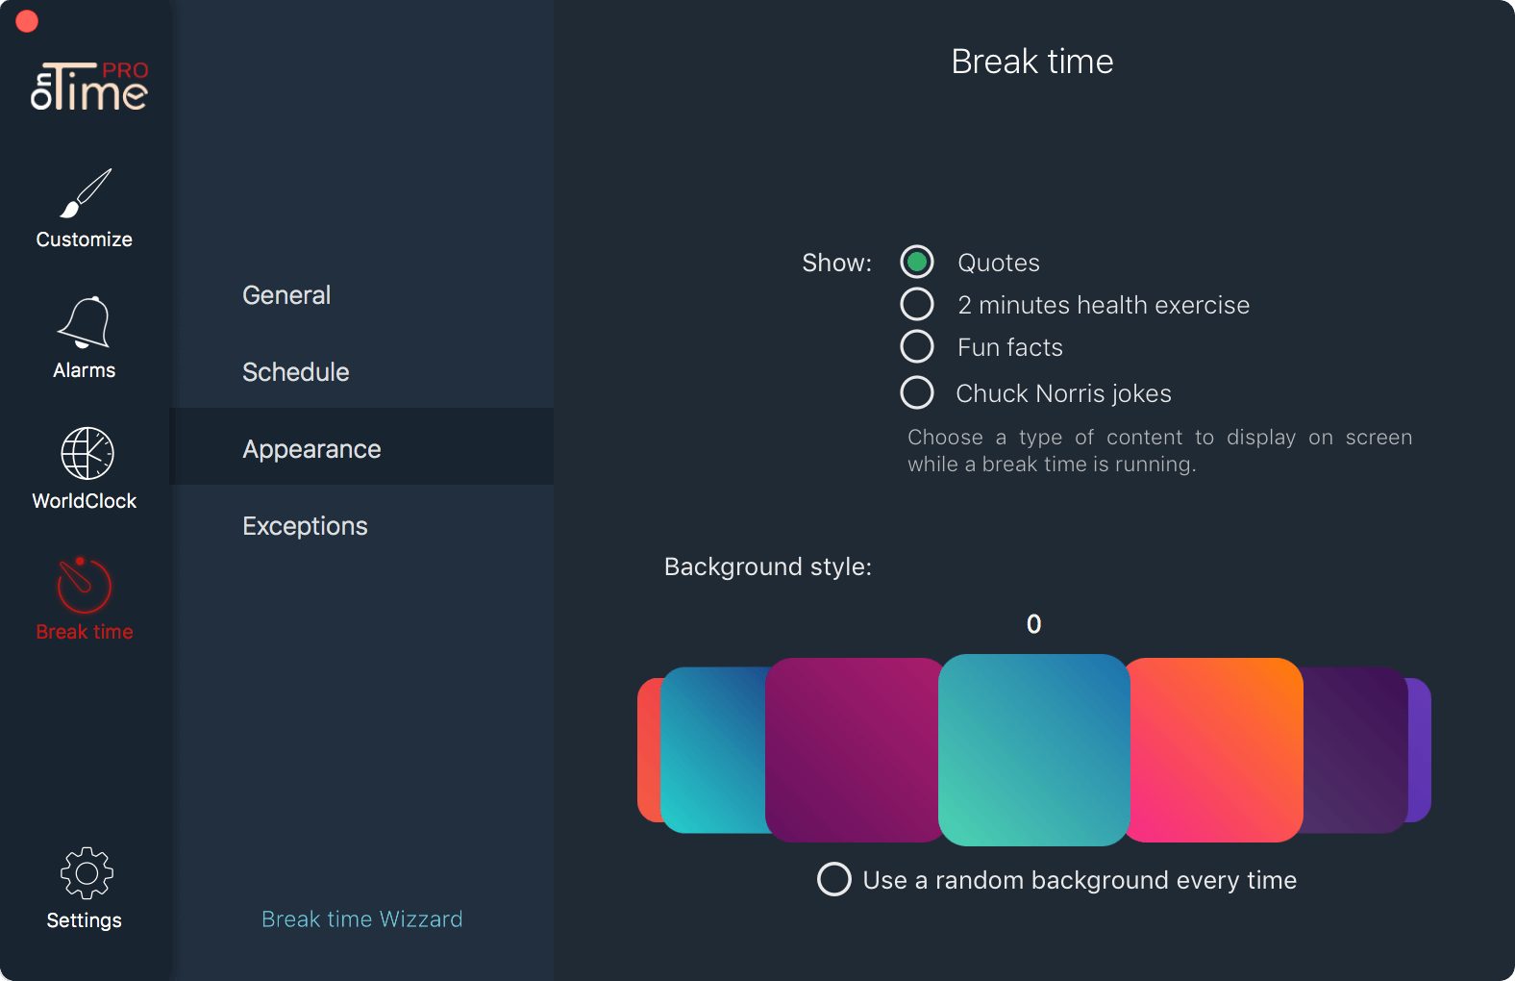Select the Break time timer icon
This screenshot has width=1515, height=981.
coord(85,585)
